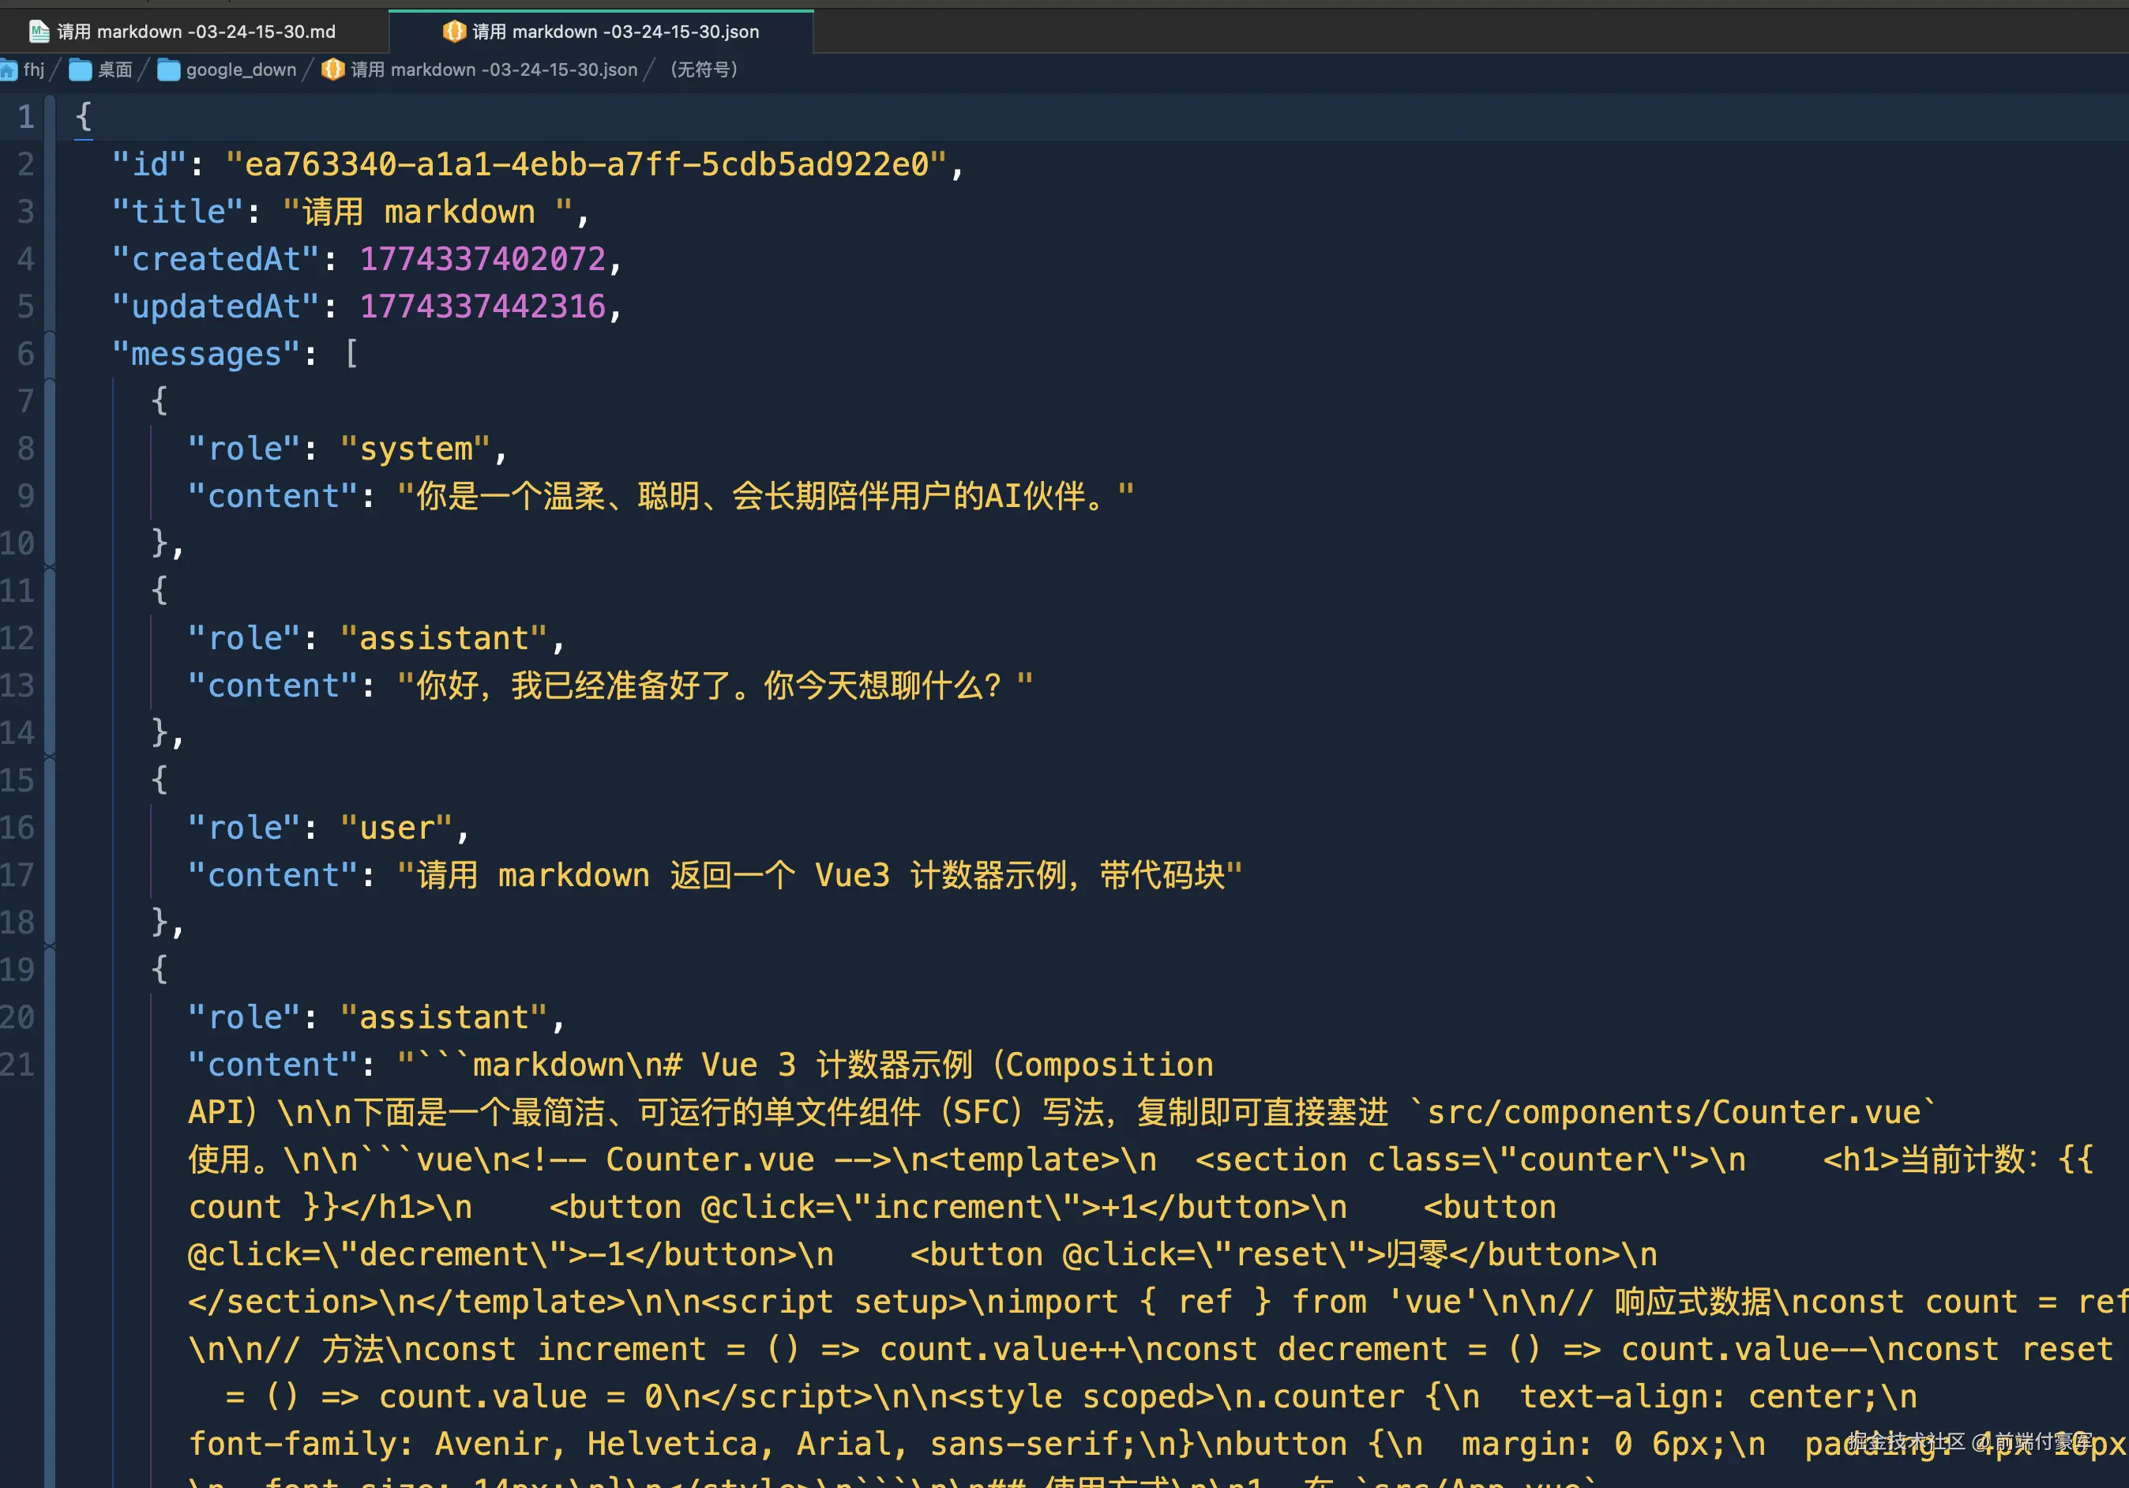Click the Markdown file icon on the .md tab

tap(39, 32)
